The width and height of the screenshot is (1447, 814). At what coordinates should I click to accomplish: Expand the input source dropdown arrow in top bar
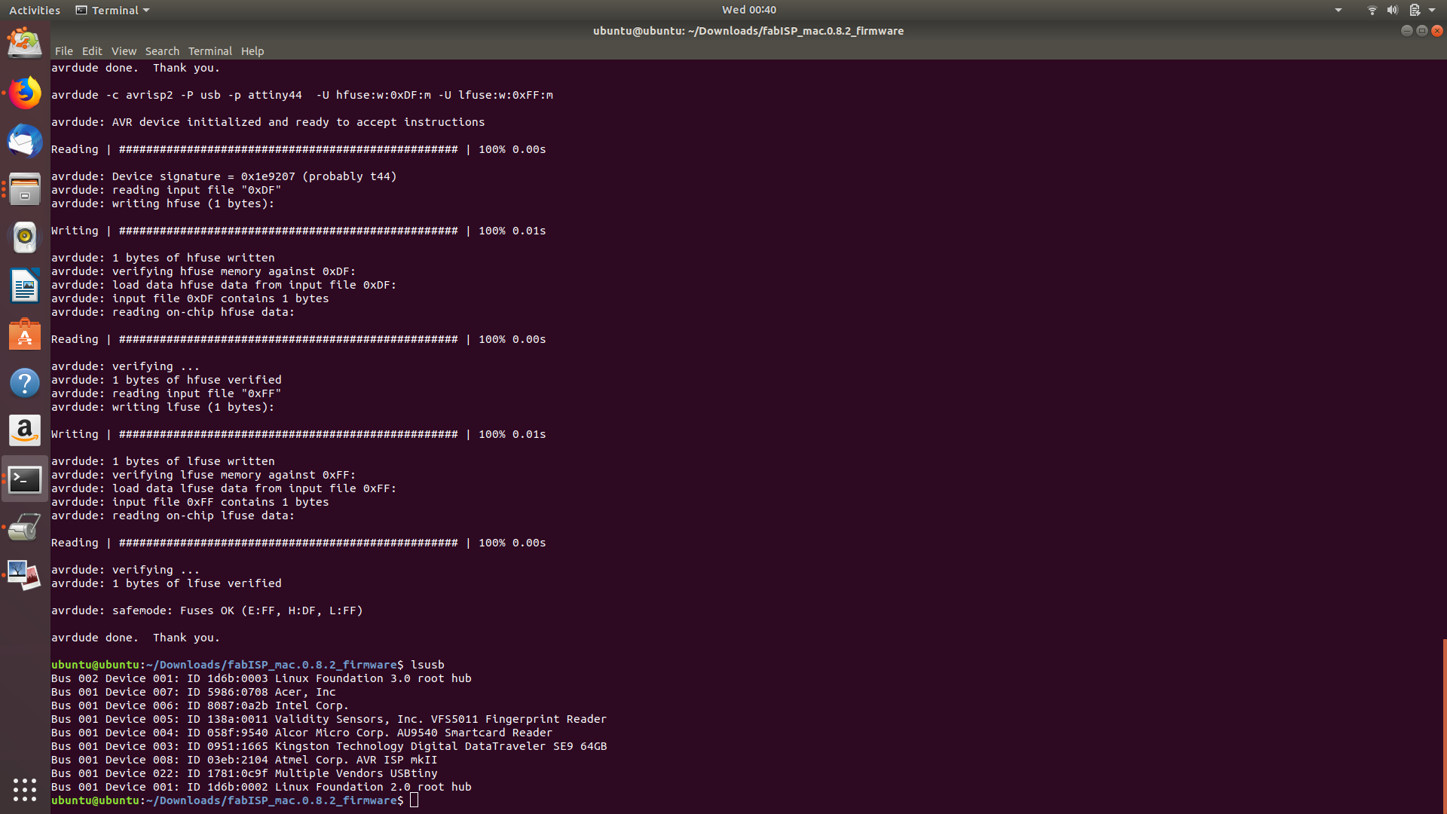pyautogui.click(x=1338, y=10)
